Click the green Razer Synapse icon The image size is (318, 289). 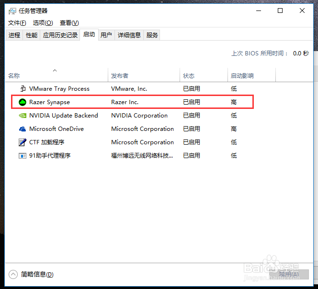23,102
